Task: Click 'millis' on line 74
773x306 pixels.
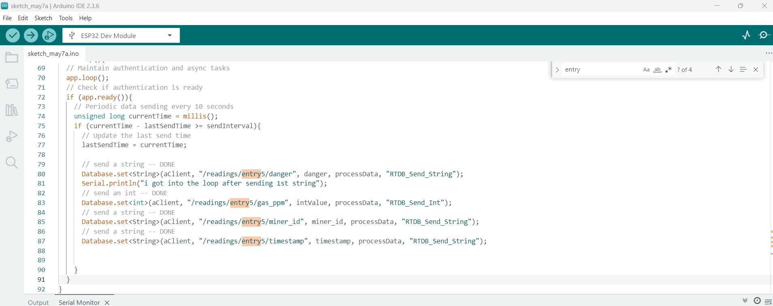Action: point(194,116)
